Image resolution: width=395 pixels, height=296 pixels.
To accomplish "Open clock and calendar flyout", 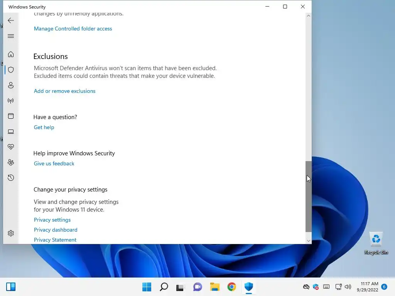I will point(368,287).
